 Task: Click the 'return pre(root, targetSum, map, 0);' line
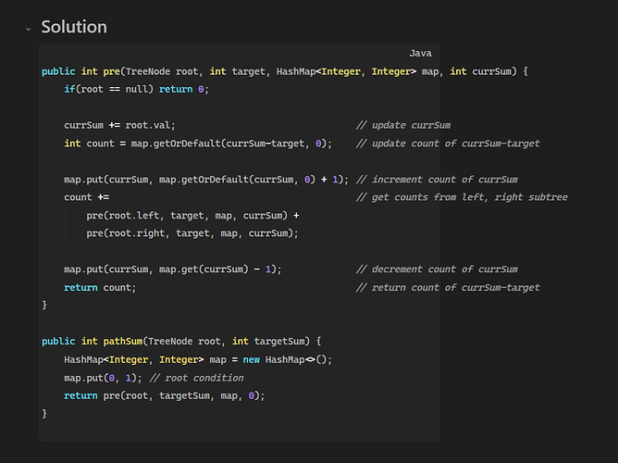165,395
